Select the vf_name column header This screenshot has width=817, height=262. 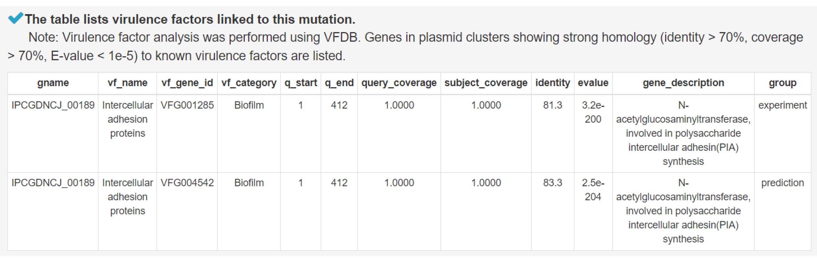(127, 83)
